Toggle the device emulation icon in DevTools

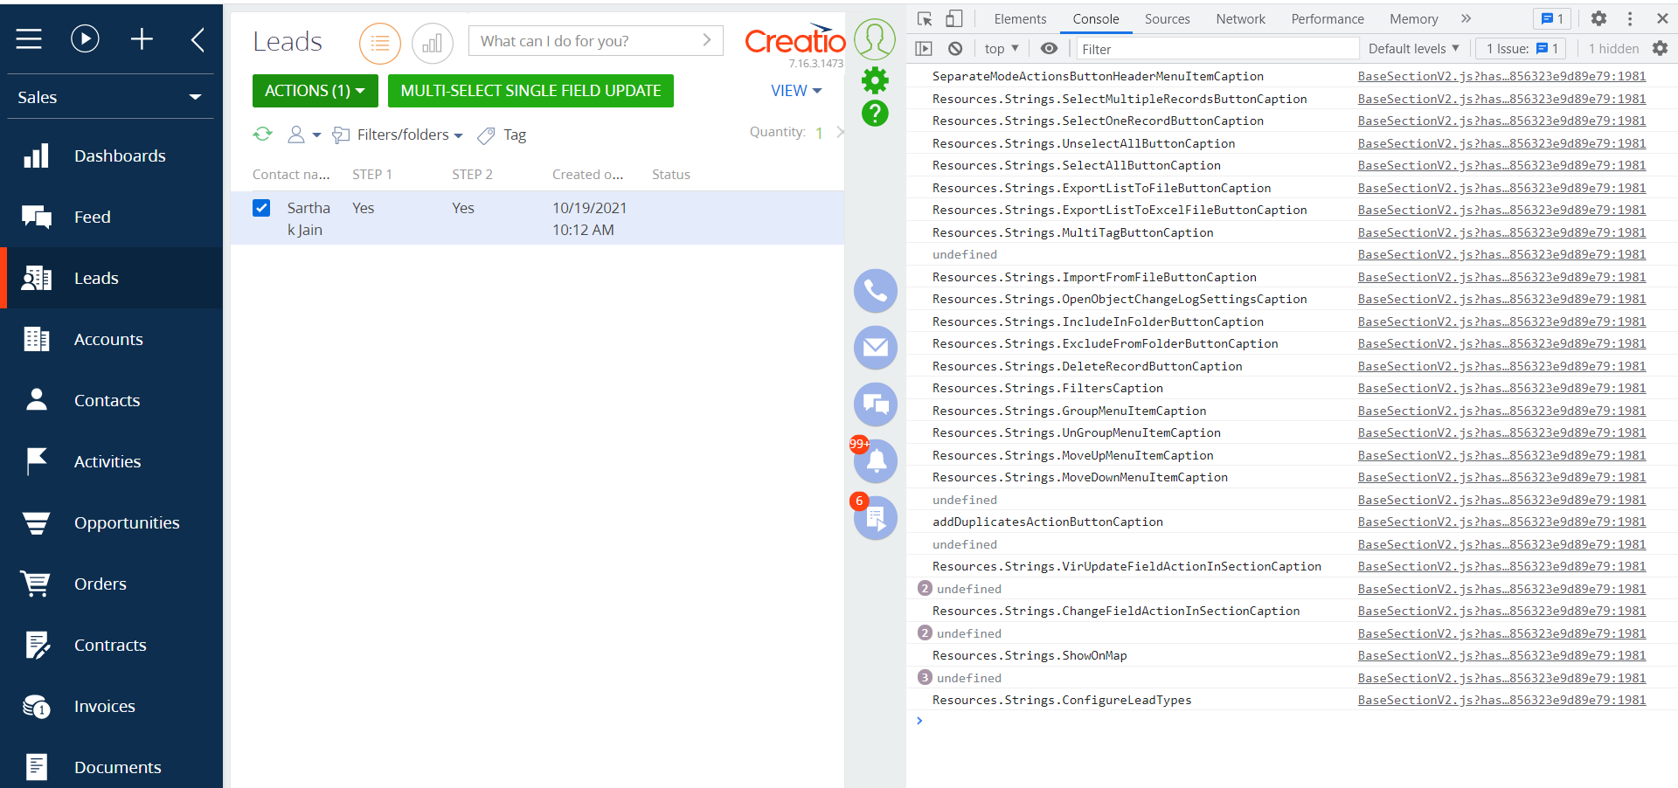[953, 17]
